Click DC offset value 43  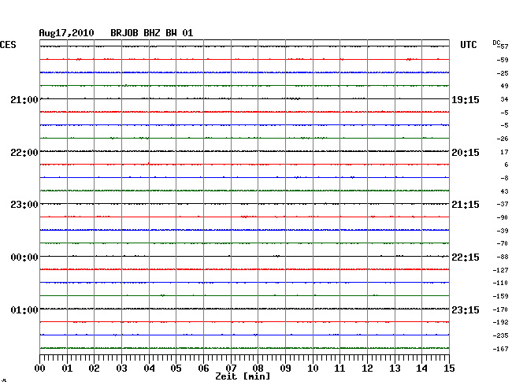[x=504, y=191]
